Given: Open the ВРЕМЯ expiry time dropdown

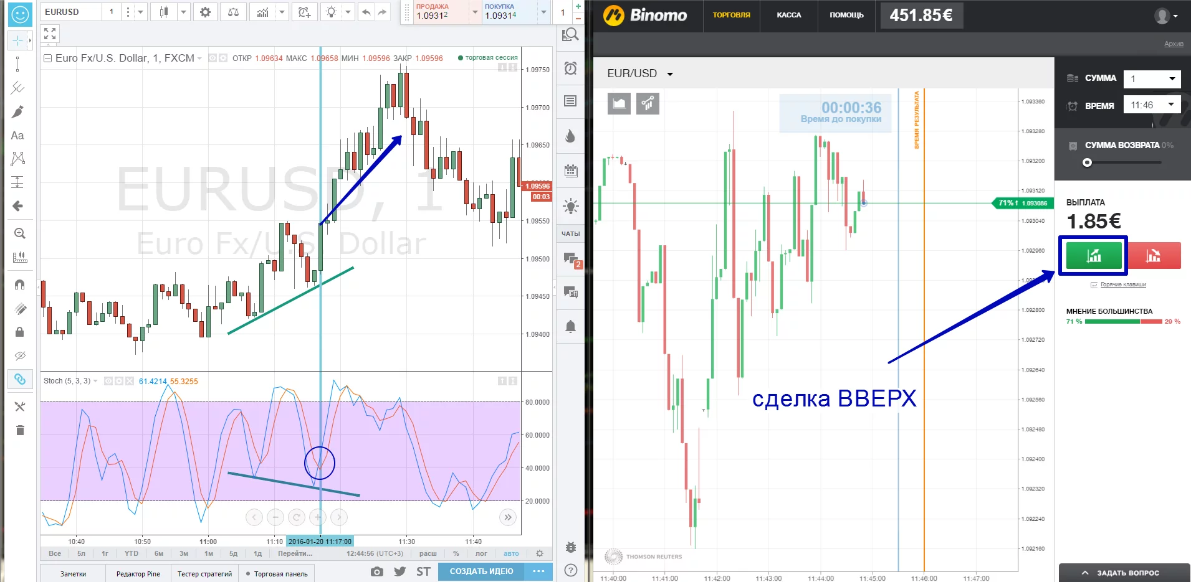Looking at the screenshot, I should [1152, 105].
